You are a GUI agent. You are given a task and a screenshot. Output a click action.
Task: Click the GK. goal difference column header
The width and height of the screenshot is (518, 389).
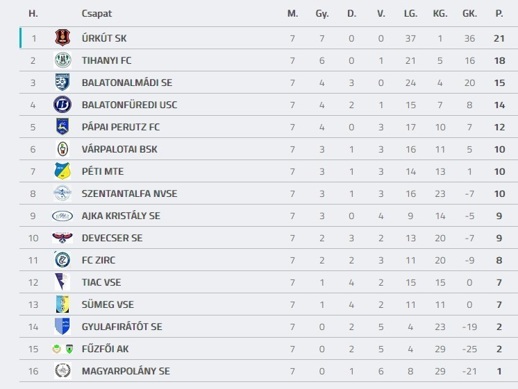click(x=469, y=13)
